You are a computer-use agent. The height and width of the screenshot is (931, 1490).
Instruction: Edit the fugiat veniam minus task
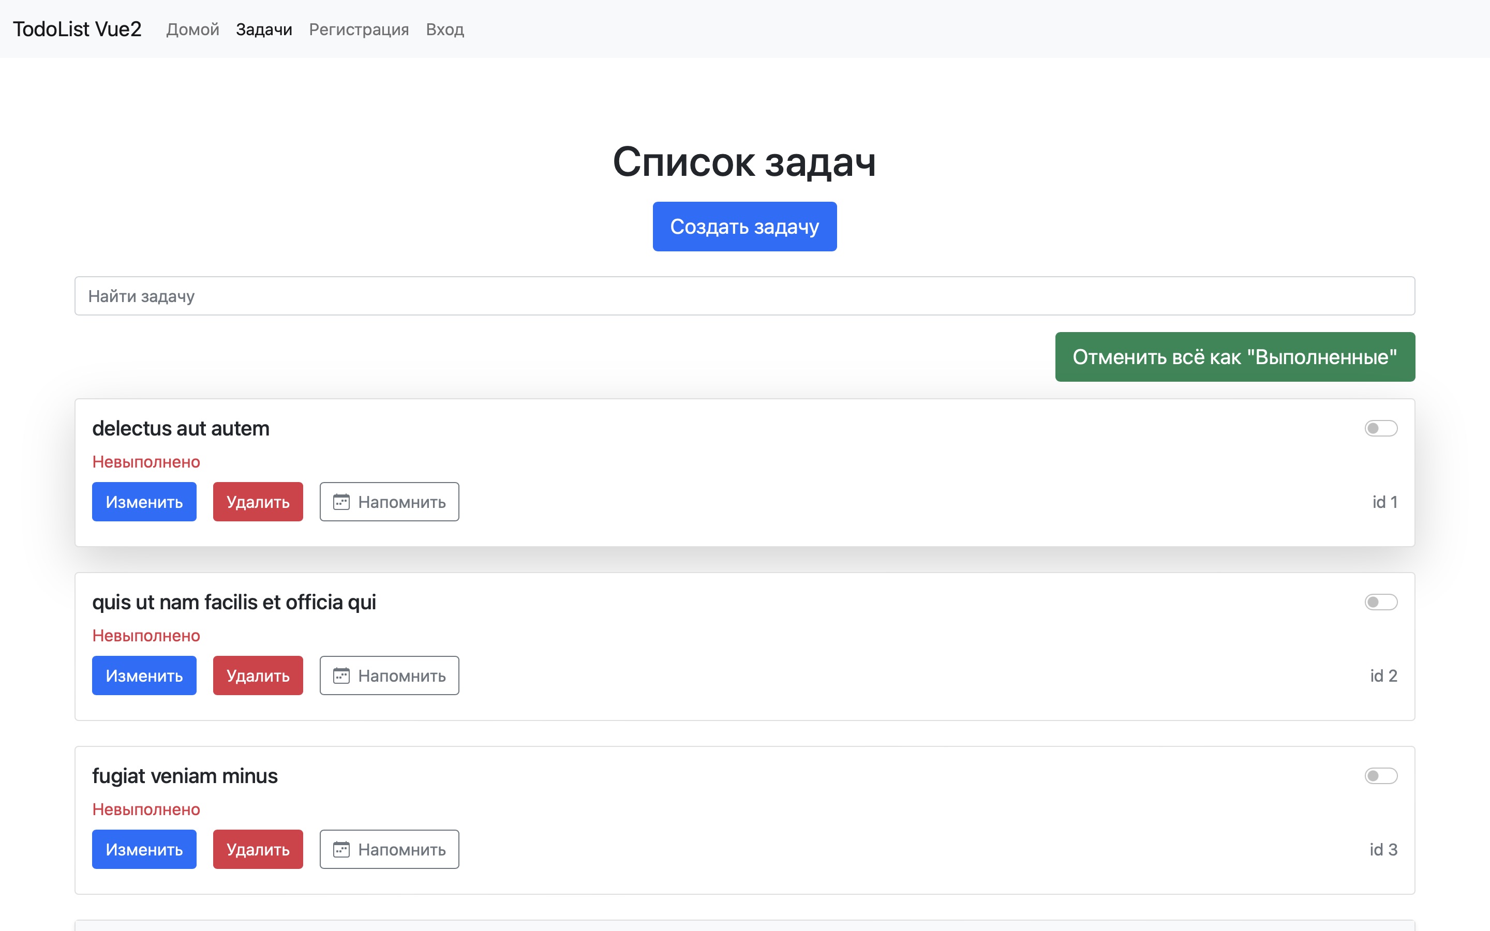point(144,849)
